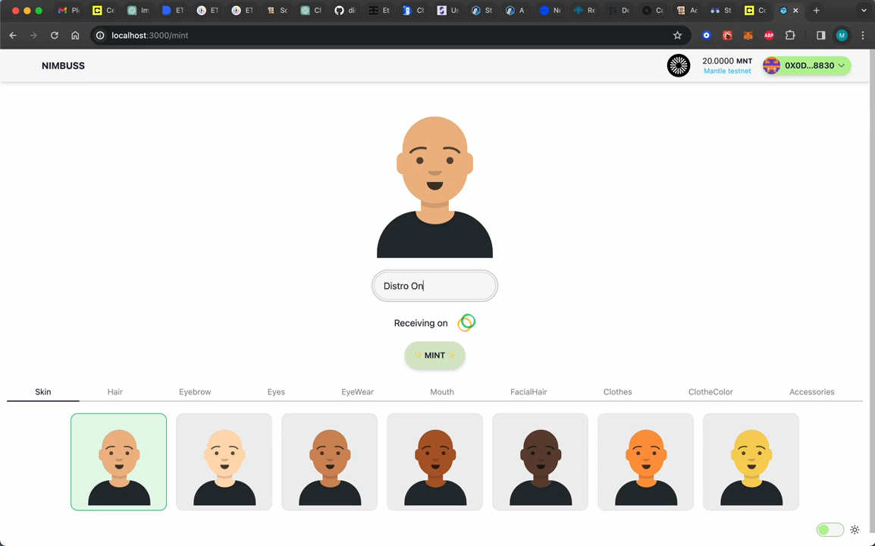This screenshot has height=546, width=875.
Task: Go to the browser home page
Action: [x=75, y=35]
